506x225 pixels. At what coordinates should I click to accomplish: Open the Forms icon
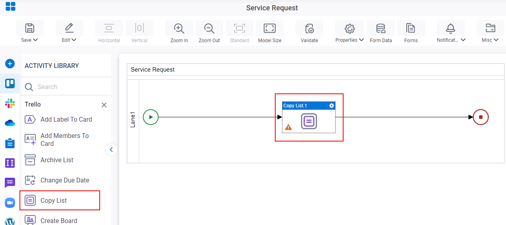click(411, 28)
